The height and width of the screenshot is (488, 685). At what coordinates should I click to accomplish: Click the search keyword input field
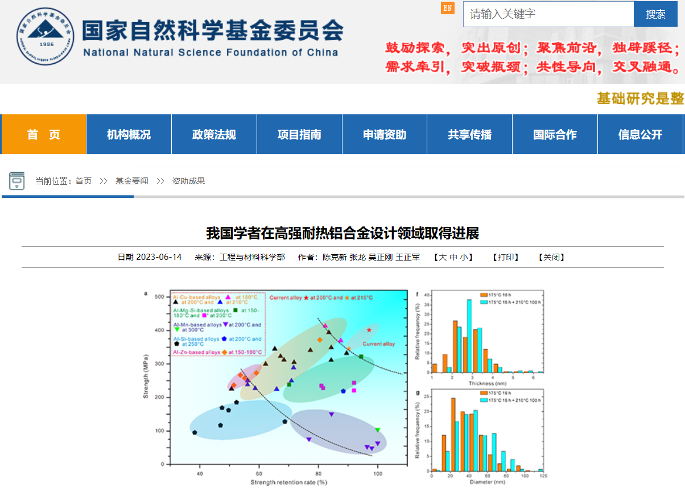pos(548,14)
